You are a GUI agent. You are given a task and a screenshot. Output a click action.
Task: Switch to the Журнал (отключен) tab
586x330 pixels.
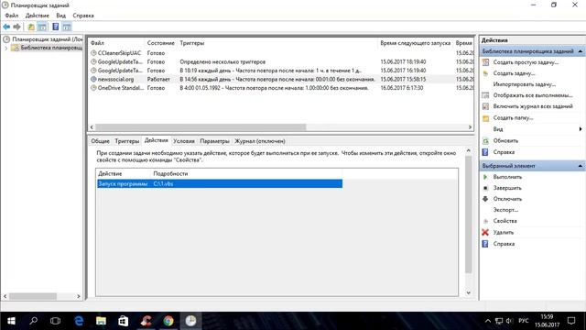tap(260, 141)
